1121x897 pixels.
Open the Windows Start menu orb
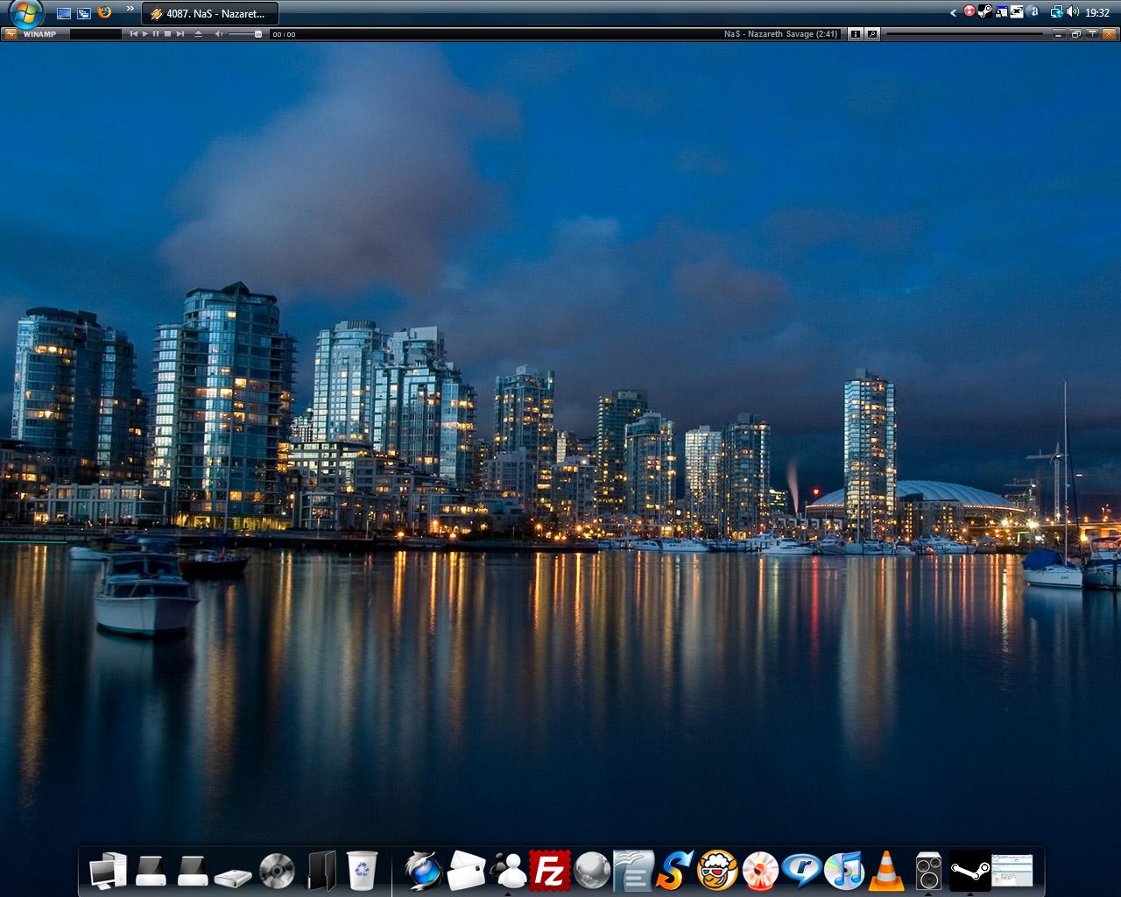(25, 14)
